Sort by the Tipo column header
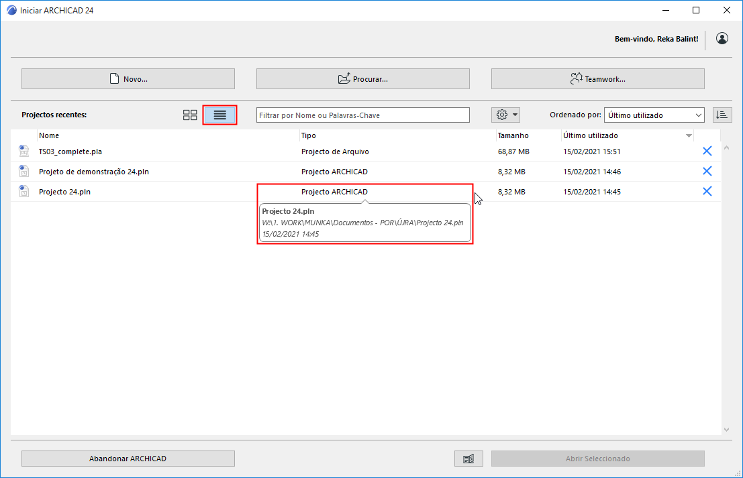 (398, 135)
